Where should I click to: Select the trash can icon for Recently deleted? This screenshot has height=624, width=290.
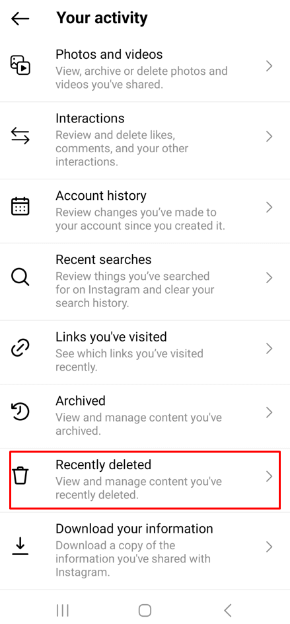(20, 476)
